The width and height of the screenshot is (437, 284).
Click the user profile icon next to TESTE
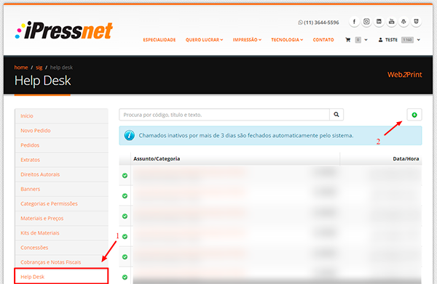(380, 40)
